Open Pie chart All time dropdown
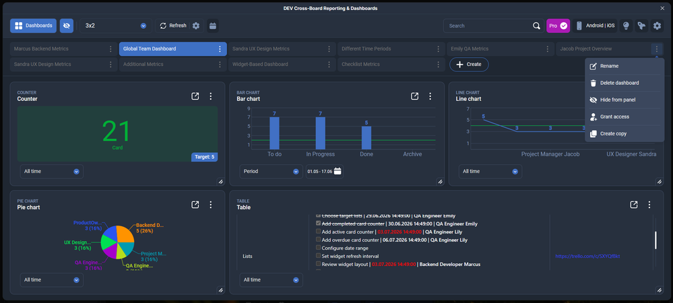This screenshot has height=303, width=673. click(x=51, y=280)
